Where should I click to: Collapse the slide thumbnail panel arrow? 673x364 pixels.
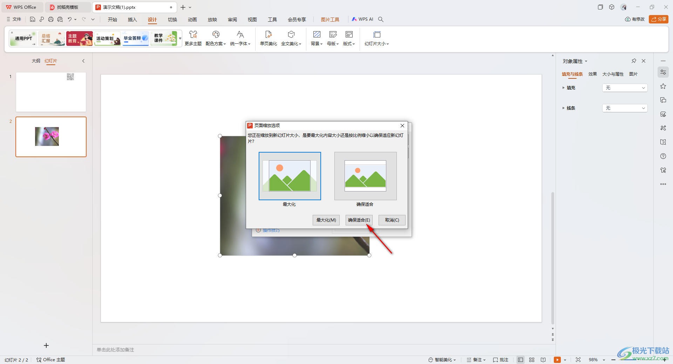pyautogui.click(x=83, y=61)
